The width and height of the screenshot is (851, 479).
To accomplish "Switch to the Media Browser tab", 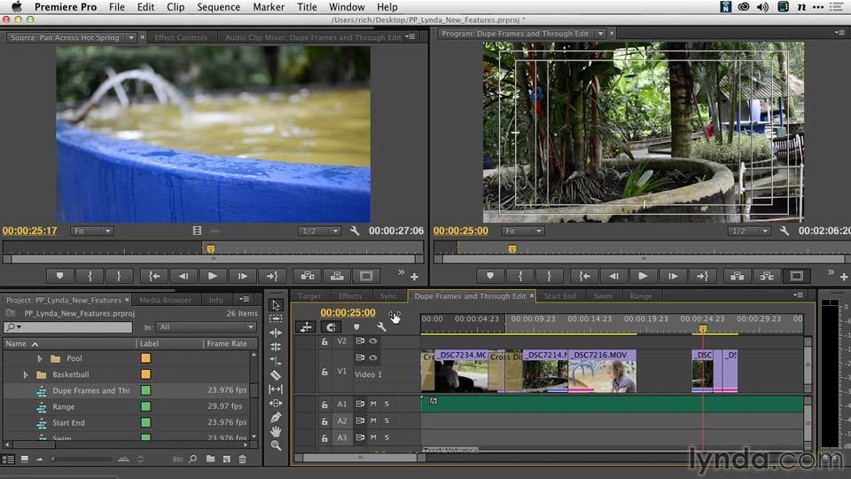I will pos(165,300).
